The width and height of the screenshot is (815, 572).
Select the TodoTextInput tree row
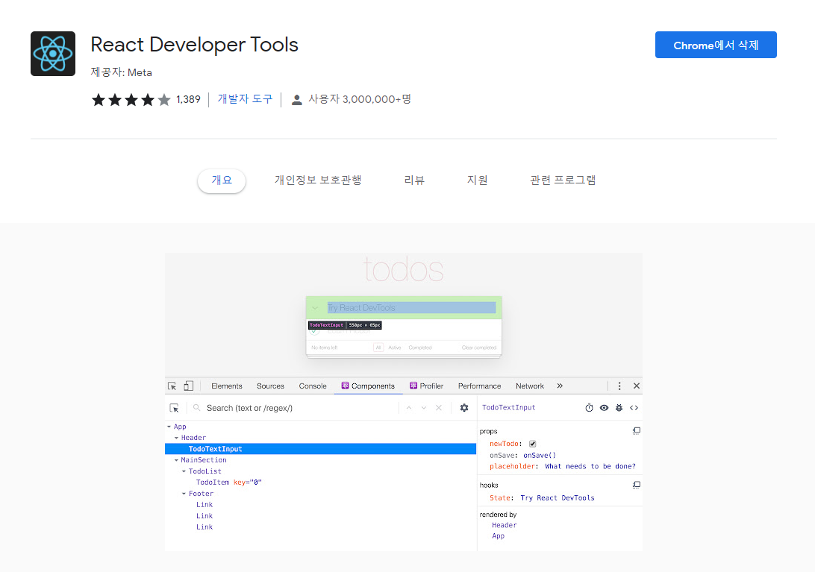pos(320,449)
